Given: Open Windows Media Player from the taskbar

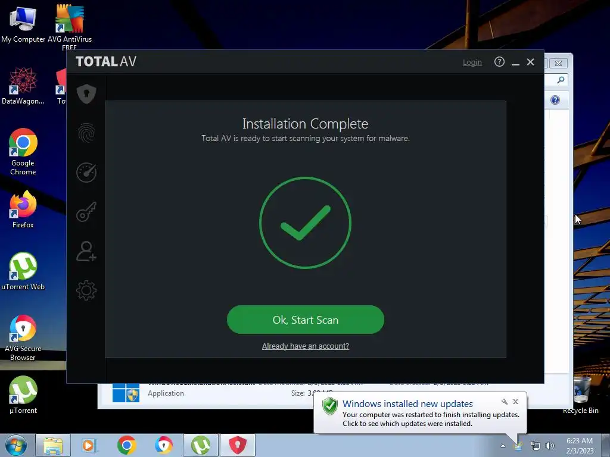Looking at the screenshot, I should click(89, 445).
